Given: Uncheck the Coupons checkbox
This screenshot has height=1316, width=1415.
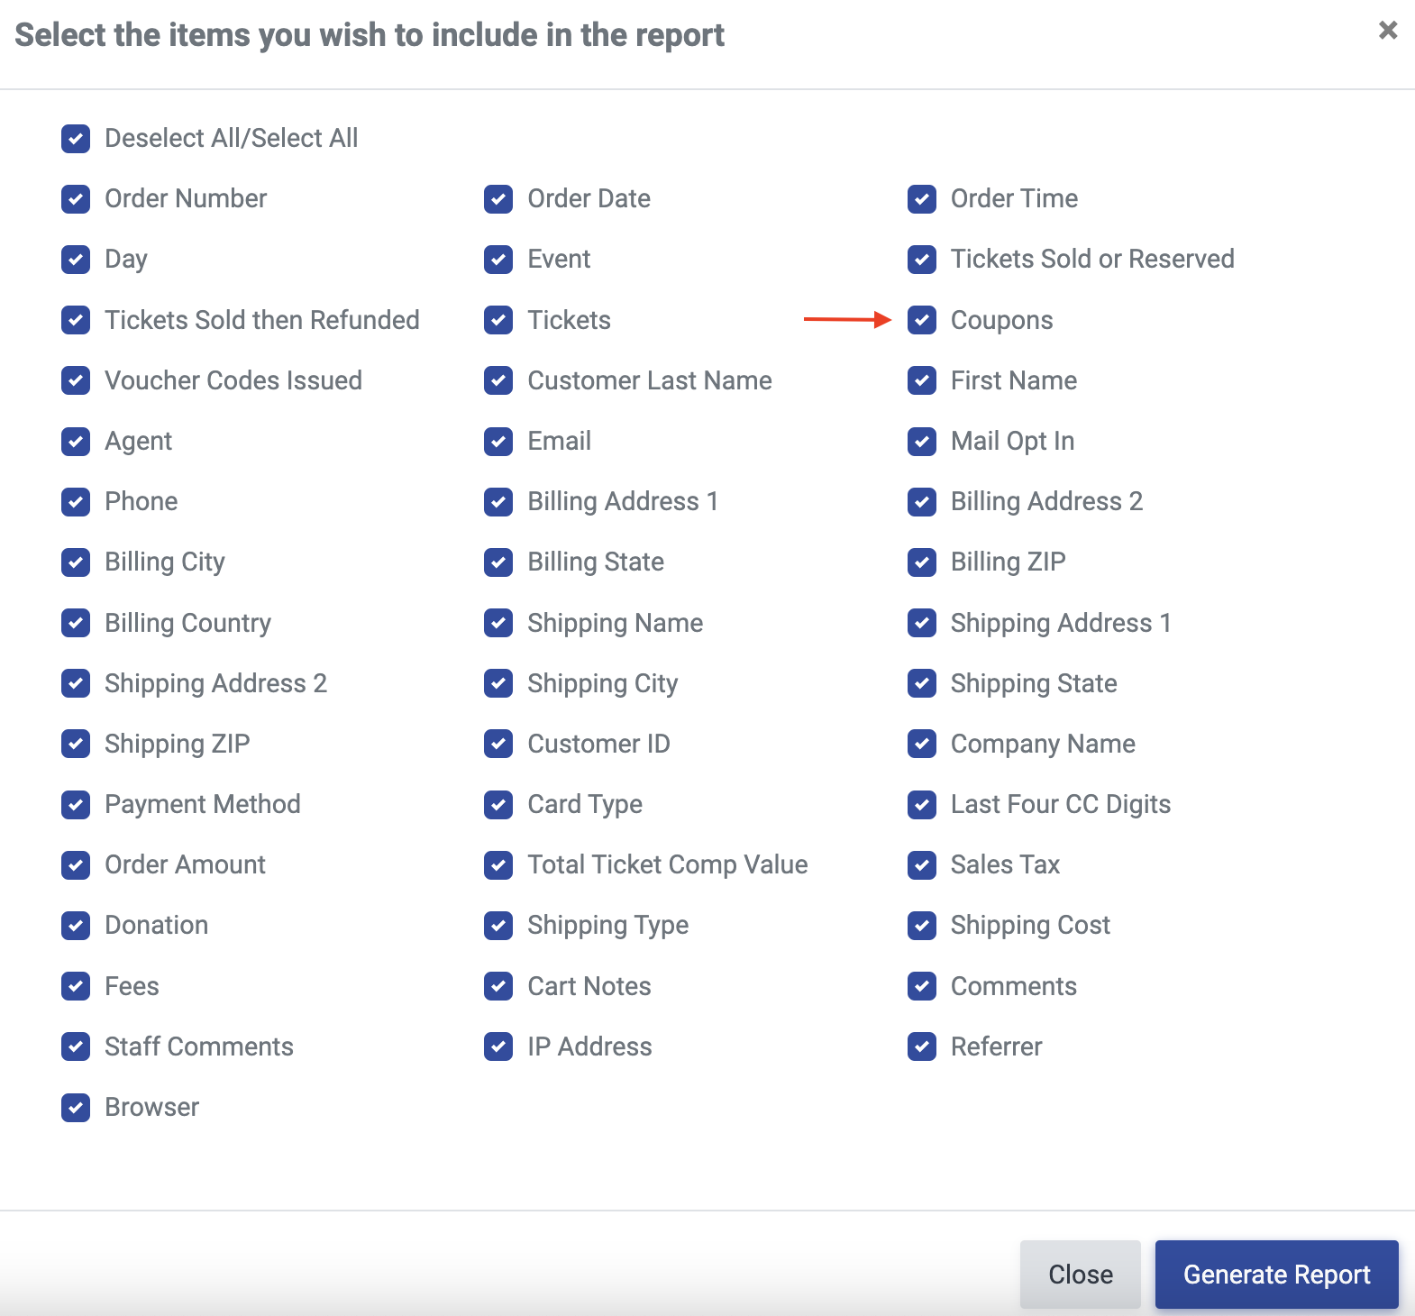Looking at the screenshot, I should (922, 320).
